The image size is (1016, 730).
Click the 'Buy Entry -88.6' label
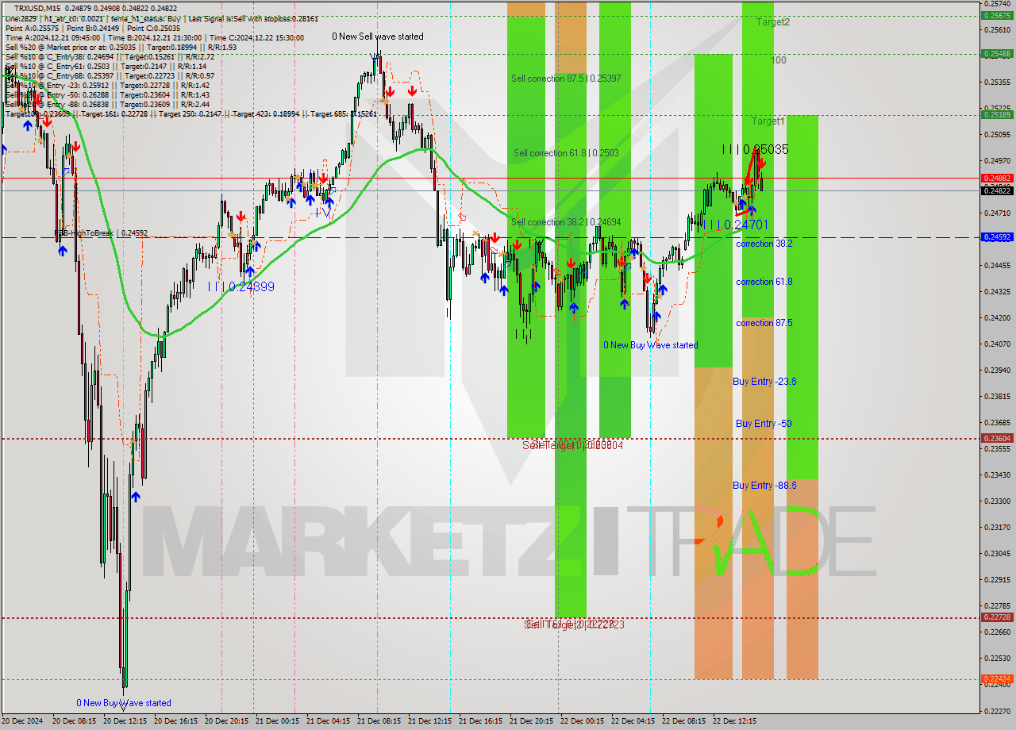(x=764, y=486)
